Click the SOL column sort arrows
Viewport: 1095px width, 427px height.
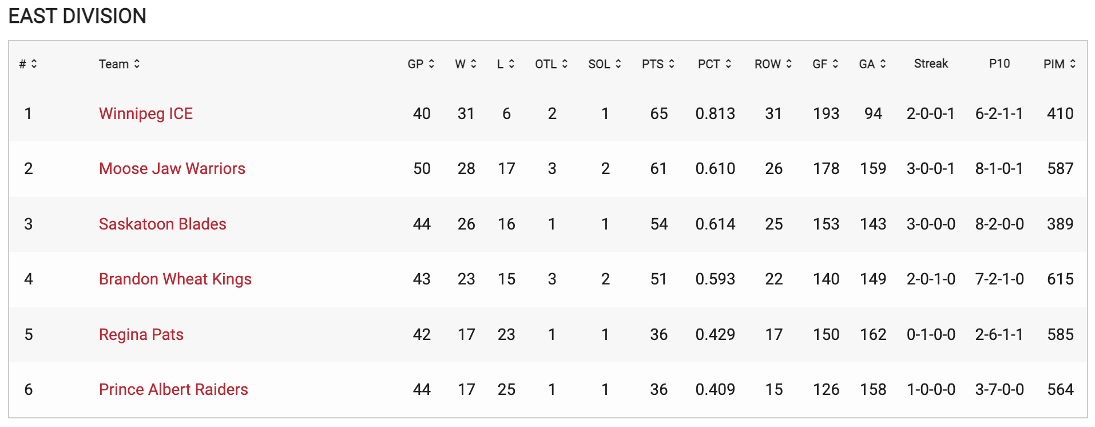point(618,64)
